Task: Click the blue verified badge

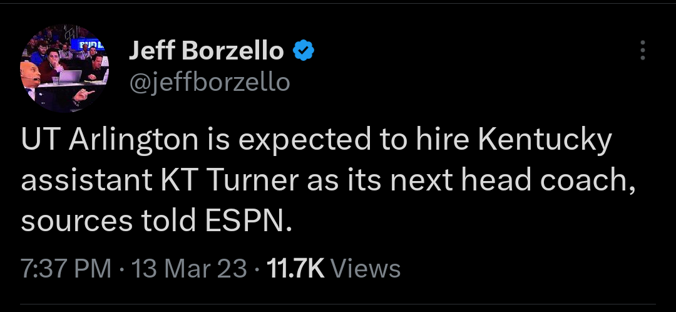Action: tap(304, 51)
